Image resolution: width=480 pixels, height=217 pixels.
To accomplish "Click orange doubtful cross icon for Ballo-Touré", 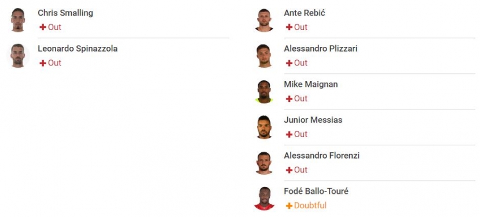I will click(x=289, y=205).
